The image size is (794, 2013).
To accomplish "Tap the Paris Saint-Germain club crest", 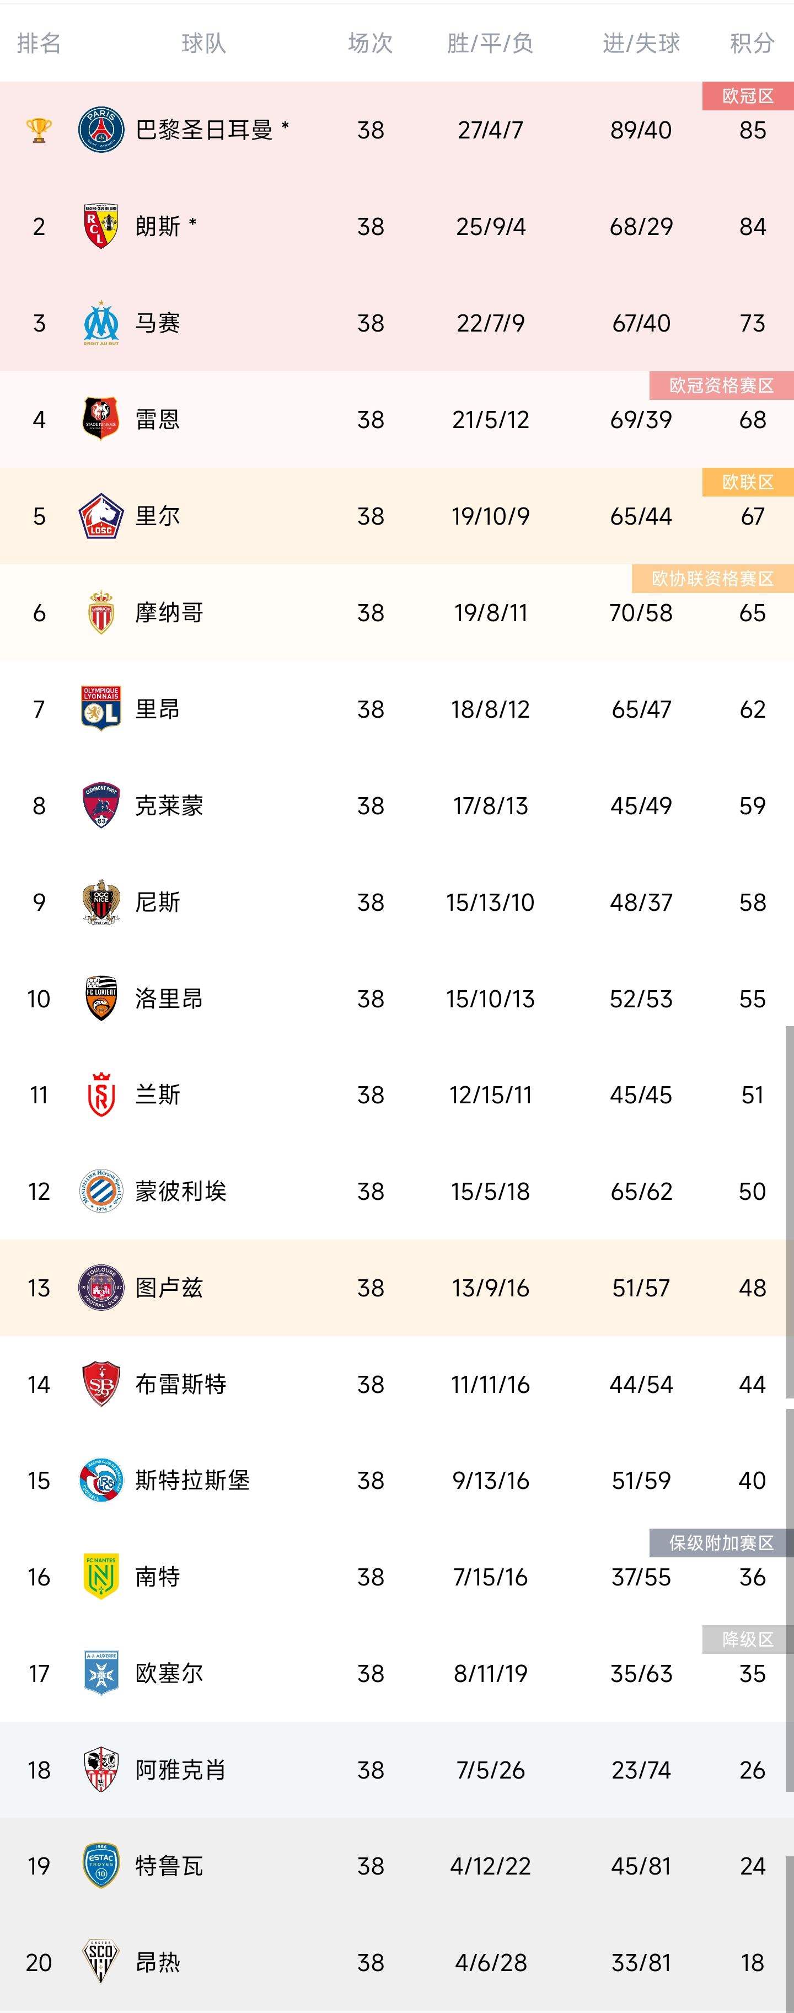I will [x=101, y=130].
